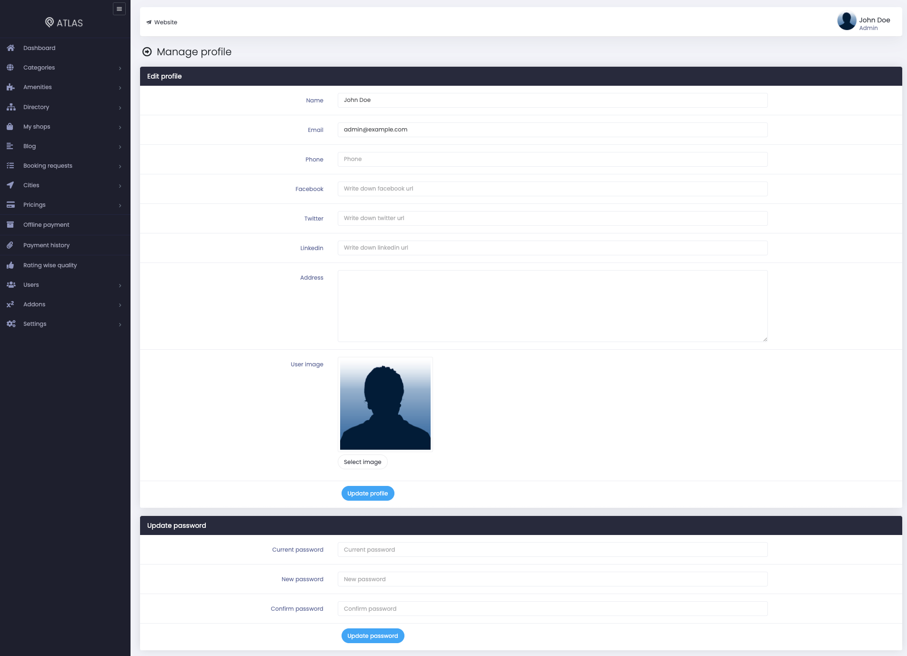This screenshot has width=907, height=656.
Task: Click the user image silhouette thumbnail
Action: [385, 404]
